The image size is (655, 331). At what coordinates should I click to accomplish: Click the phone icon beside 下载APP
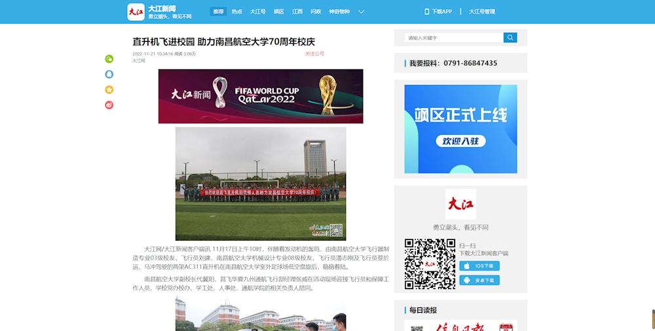click(x=427, y=12)
